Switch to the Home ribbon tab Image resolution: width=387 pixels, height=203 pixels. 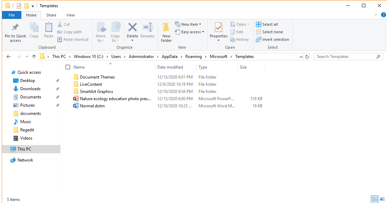(31, 15)
